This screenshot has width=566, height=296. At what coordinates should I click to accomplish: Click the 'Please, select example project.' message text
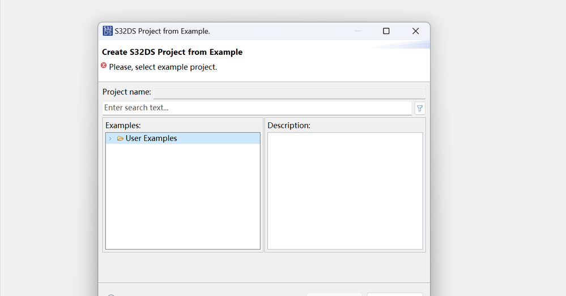click(163, 67)
